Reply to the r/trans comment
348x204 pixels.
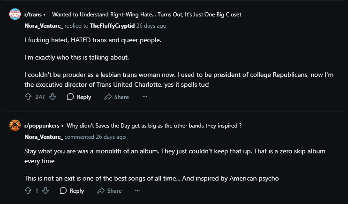pos(79,97)
